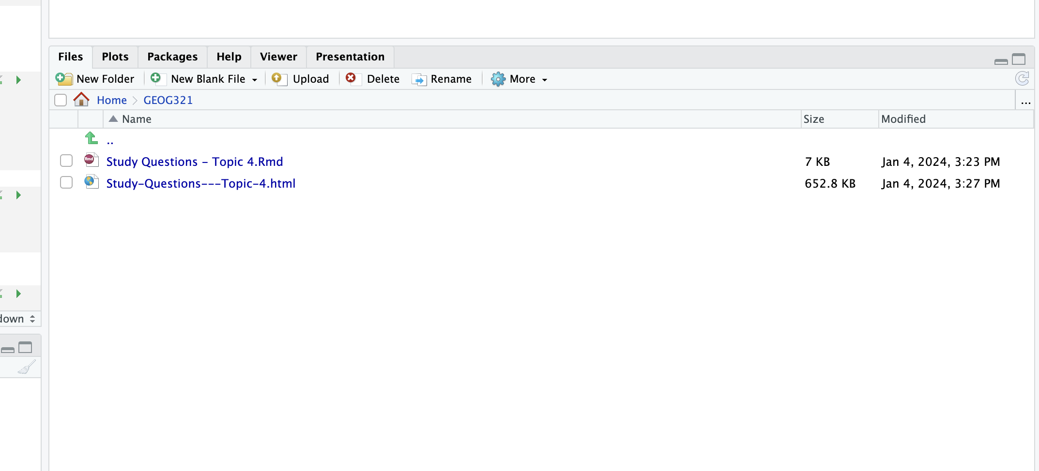This screenshot has width=1039, height=471.
Task: Open the More actions dropdown
Action: [x=519, y=79]
